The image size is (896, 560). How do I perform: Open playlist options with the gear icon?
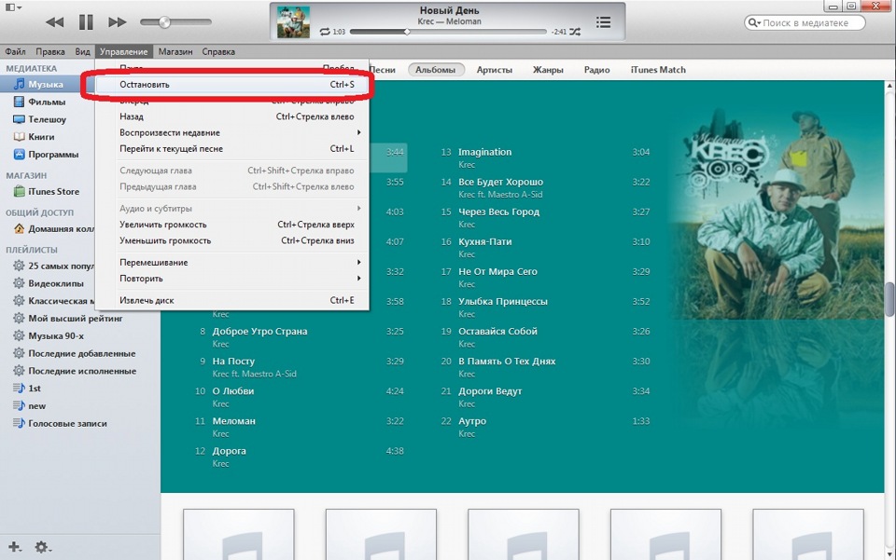tap(39, 547)
